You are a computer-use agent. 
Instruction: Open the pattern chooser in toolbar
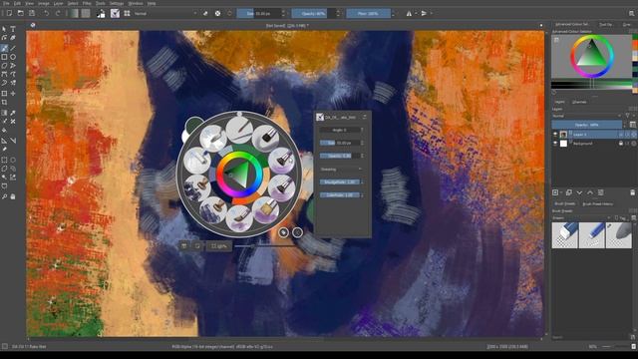point(86,13)
